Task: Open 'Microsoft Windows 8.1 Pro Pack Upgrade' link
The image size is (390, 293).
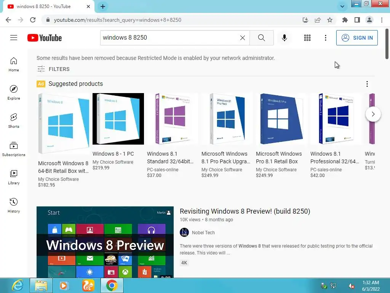Action: tap(225, 158)
